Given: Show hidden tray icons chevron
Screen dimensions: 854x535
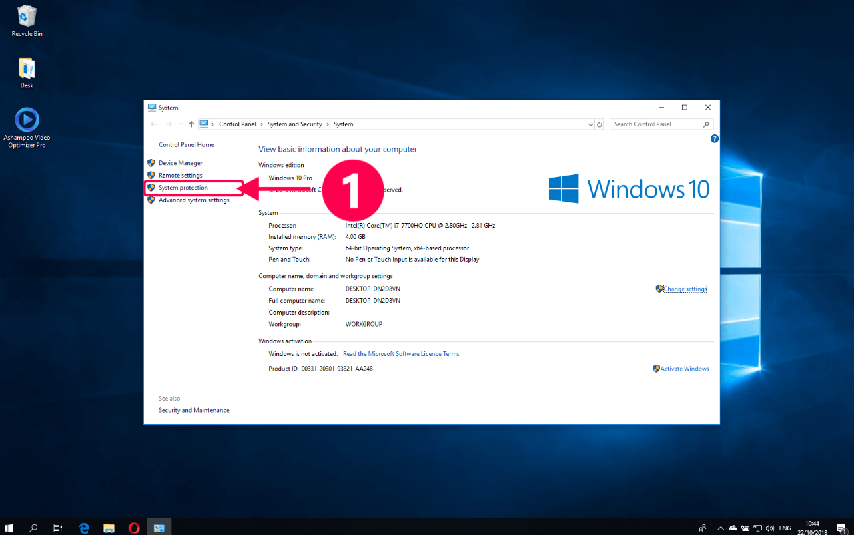Looking at the screenshot, I should (720, 528).
